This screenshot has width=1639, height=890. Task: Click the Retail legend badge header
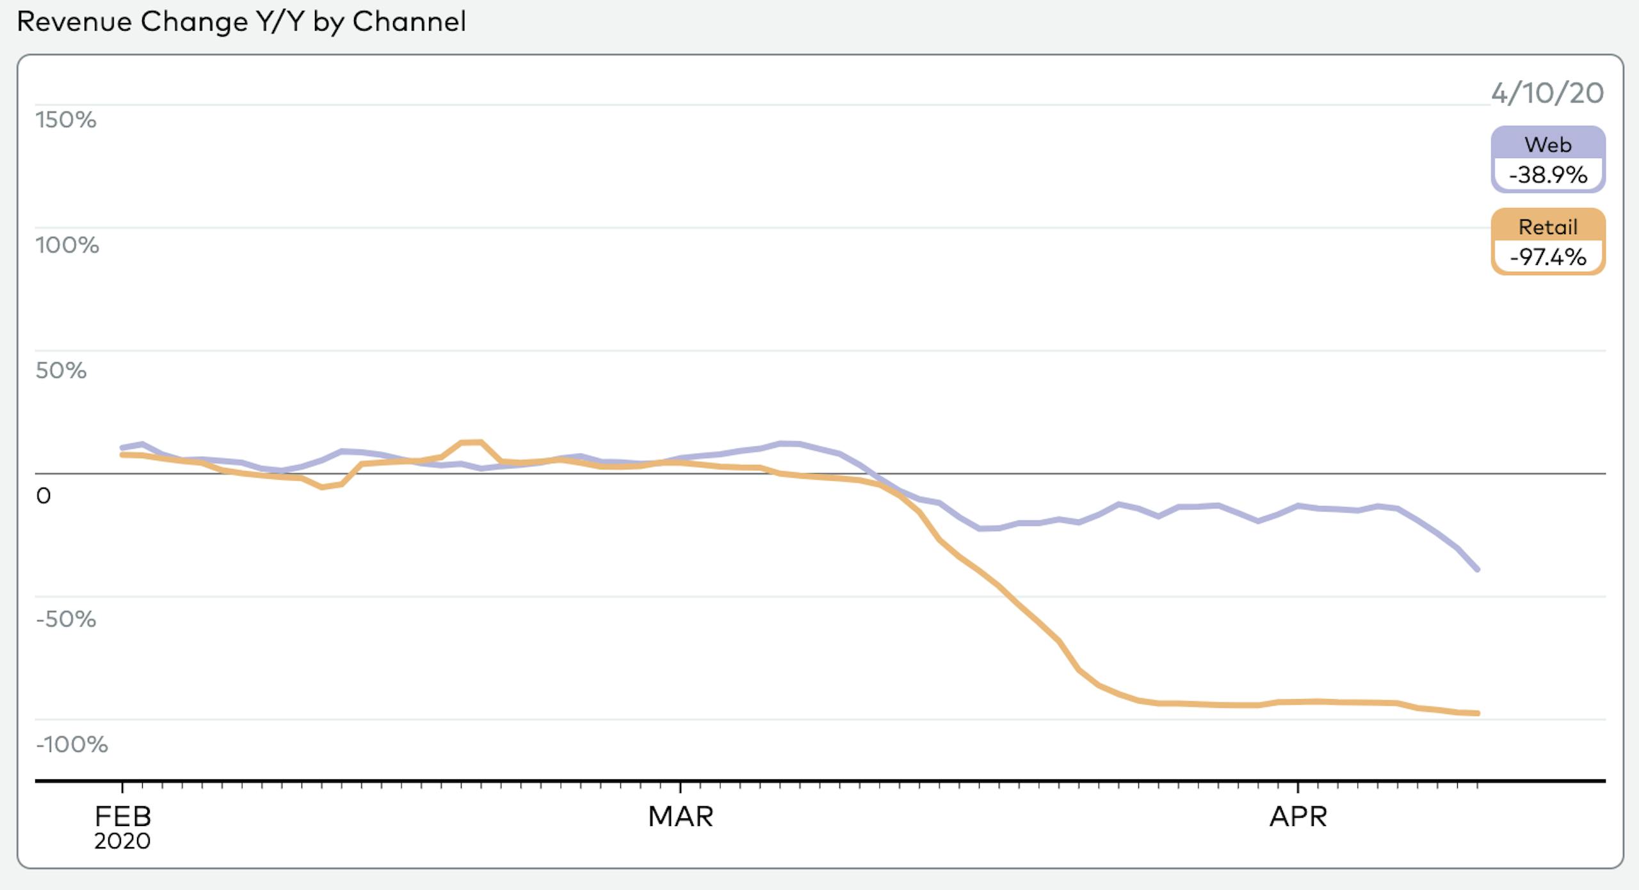1547,226
